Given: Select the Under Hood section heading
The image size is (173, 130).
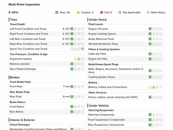Looking at the screenshot, I should coord(97,20).
